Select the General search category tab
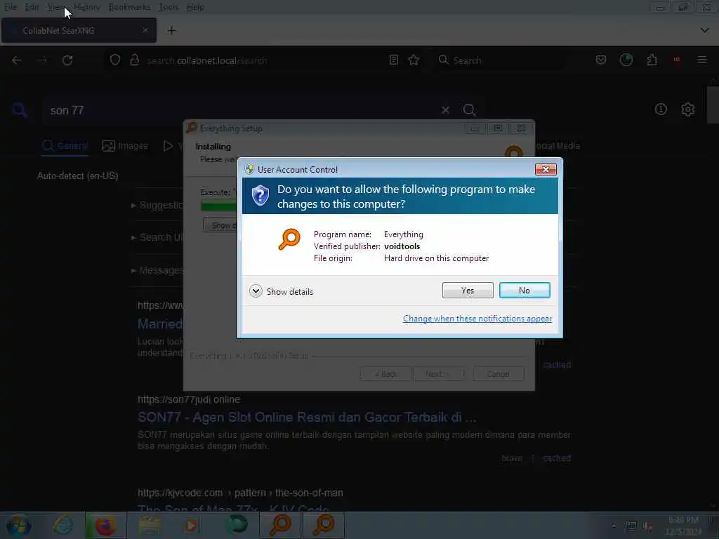 point(65,146)
